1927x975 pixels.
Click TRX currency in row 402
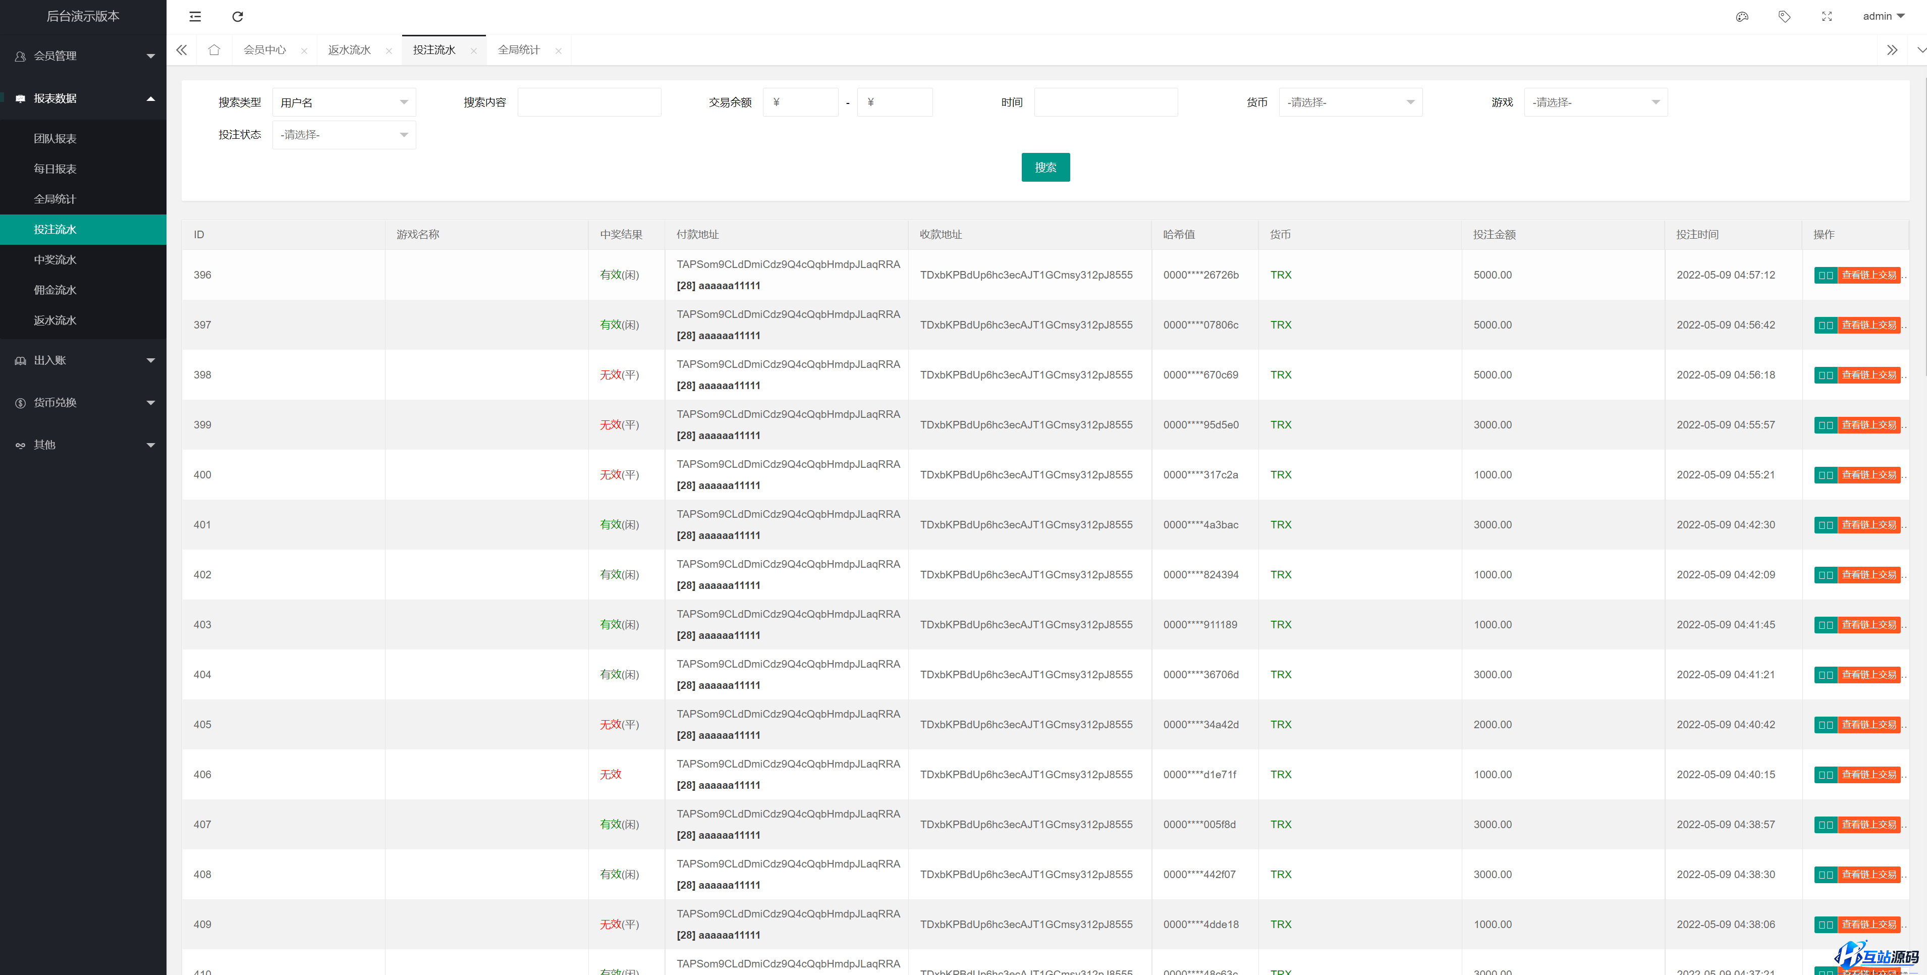[1281, 575]
